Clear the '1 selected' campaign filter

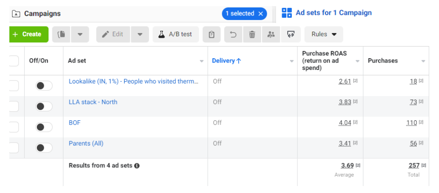point(261,14)
